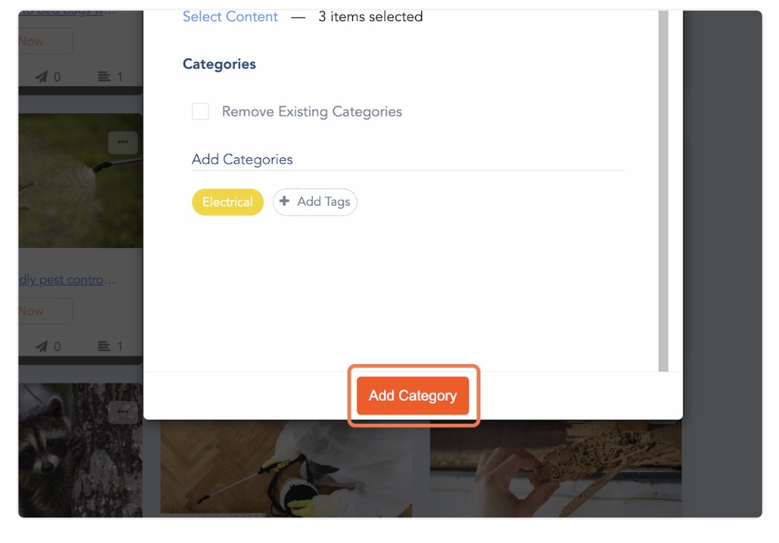This screenshot has width=779, height=543.
Task: Click the plus Add Tags button
Action: pyautogui.click(x=315, y=201)
